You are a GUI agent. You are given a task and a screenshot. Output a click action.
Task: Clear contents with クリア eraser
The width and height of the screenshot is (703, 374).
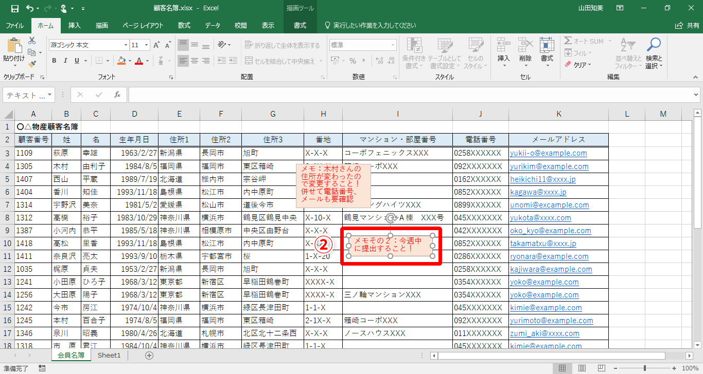point(578,65)
